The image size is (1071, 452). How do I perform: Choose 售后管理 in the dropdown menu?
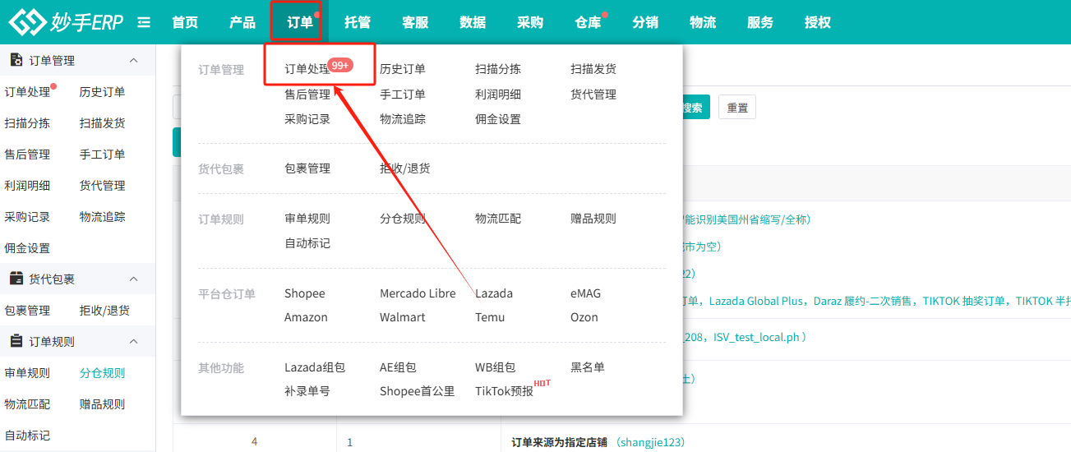click(307, 95)
